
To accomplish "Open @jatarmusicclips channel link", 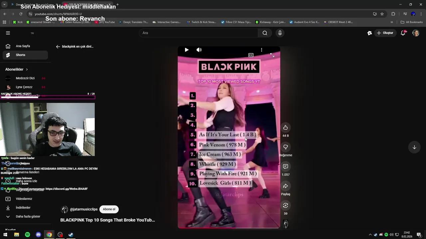I will 84,209.
